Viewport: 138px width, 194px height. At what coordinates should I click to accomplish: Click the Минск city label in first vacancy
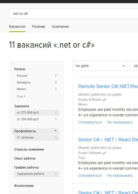click(x=83, y=104)
